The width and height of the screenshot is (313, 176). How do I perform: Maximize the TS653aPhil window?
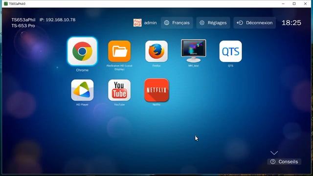pyautogui.click(x=294, y=4)
